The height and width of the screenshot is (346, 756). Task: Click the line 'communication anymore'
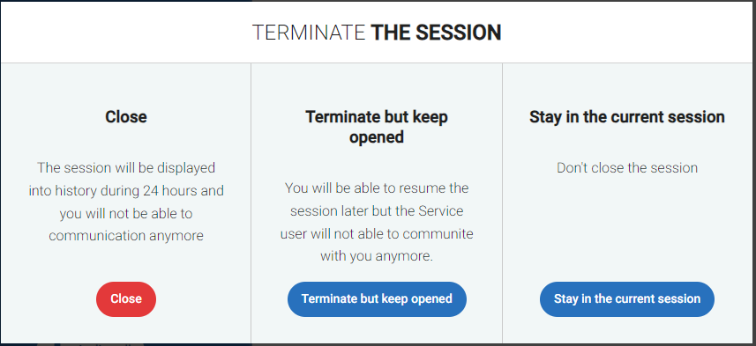pos(126,236)
